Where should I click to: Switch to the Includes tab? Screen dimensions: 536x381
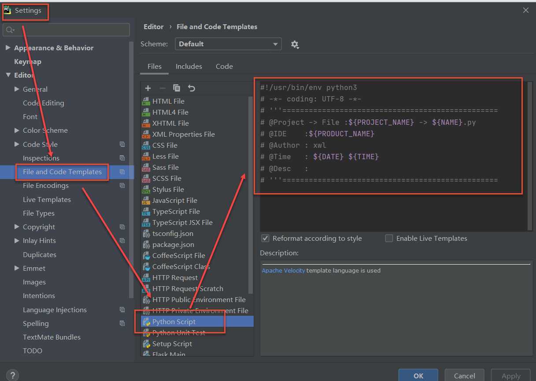189,67
